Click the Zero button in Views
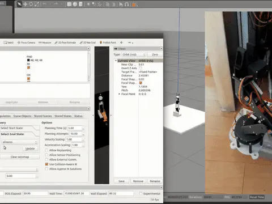The image size is (272, 204). (155, 54)
